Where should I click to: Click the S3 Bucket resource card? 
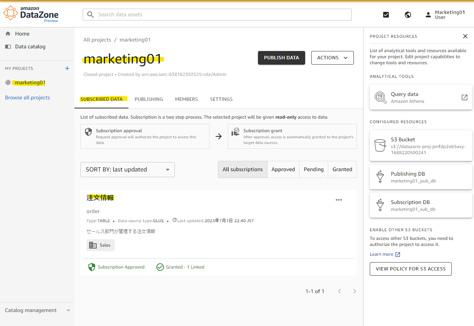tap(421, 145)
